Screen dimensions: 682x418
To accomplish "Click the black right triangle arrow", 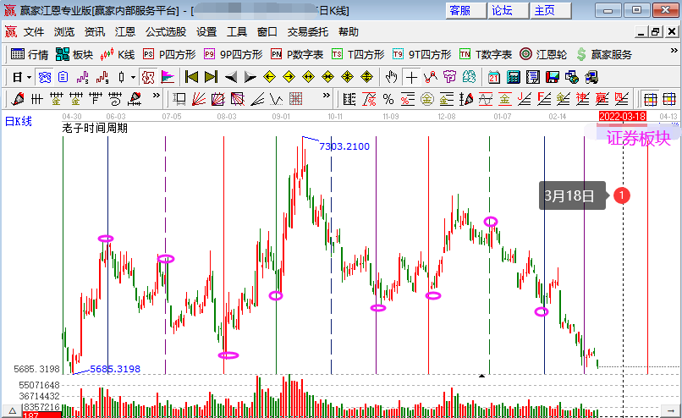I will pos(250,78).
